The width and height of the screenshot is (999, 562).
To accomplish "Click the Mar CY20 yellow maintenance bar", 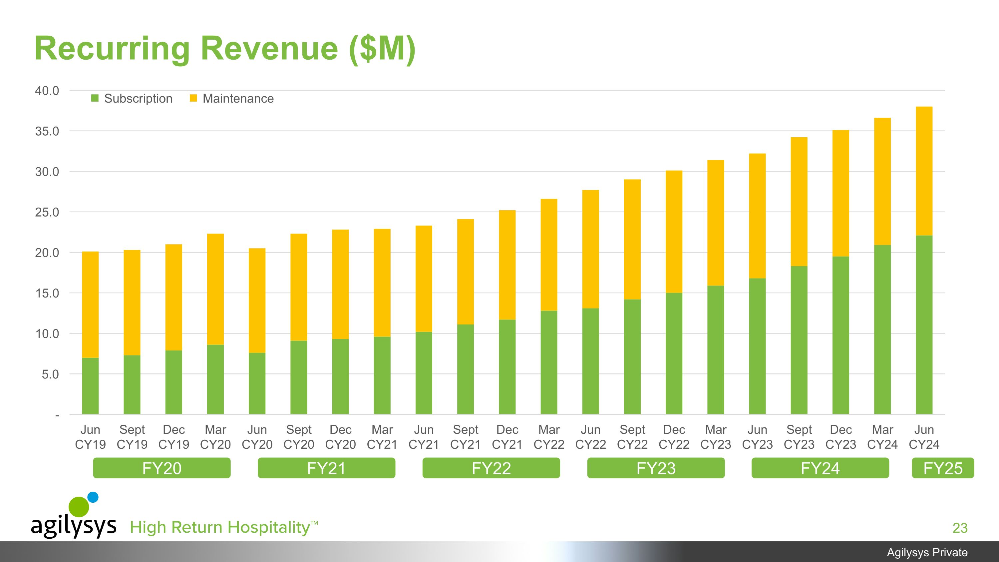I will 215,289.
